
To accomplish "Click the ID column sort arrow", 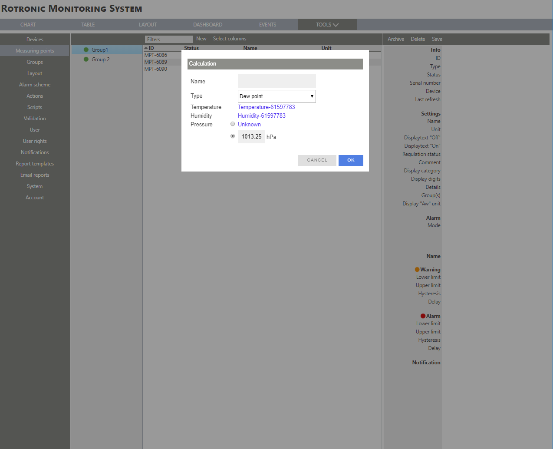I will coord(146,48).
